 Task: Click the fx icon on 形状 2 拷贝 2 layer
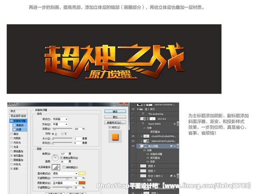click(x=175, y=176)
